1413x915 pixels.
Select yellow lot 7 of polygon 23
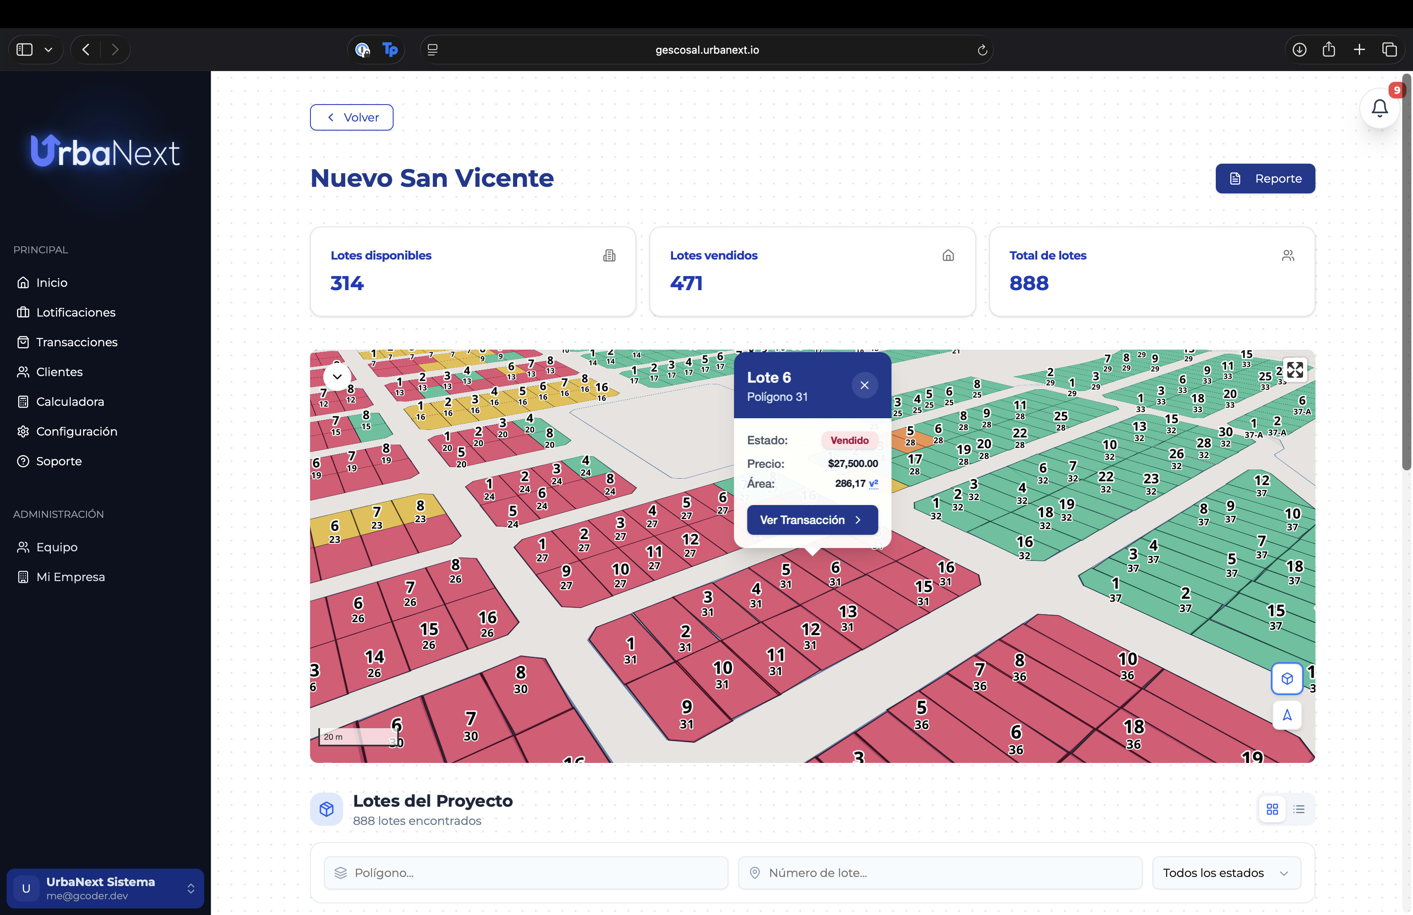click(377, 517)
